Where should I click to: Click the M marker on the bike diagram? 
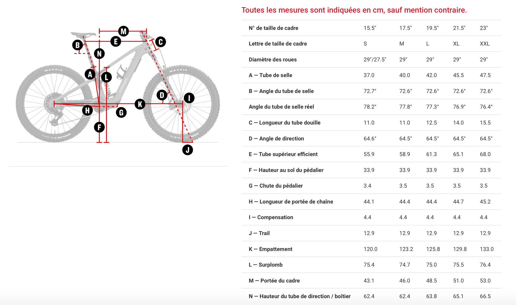tap(124, 31)
